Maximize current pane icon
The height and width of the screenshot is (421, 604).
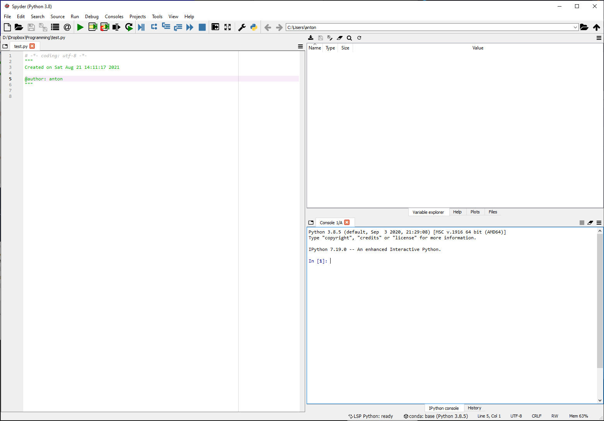pyautogui.click(x=215, y=27)
